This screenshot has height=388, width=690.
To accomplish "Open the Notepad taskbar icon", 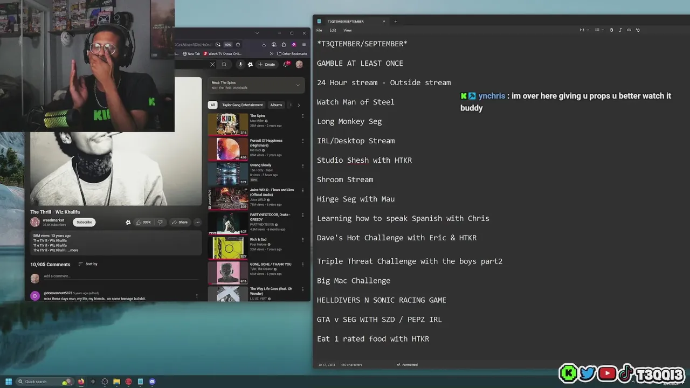I will point(140,382).
